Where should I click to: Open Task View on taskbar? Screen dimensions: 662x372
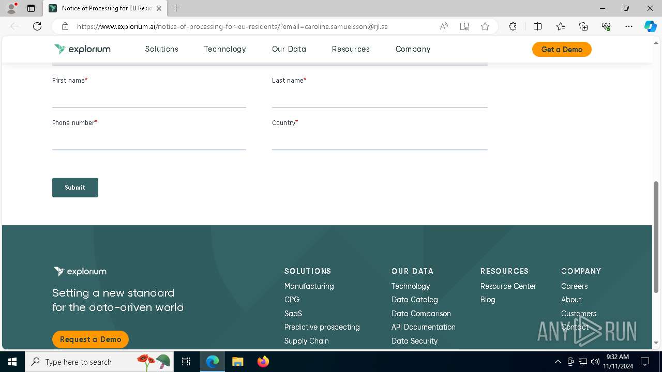pos(186,362)
